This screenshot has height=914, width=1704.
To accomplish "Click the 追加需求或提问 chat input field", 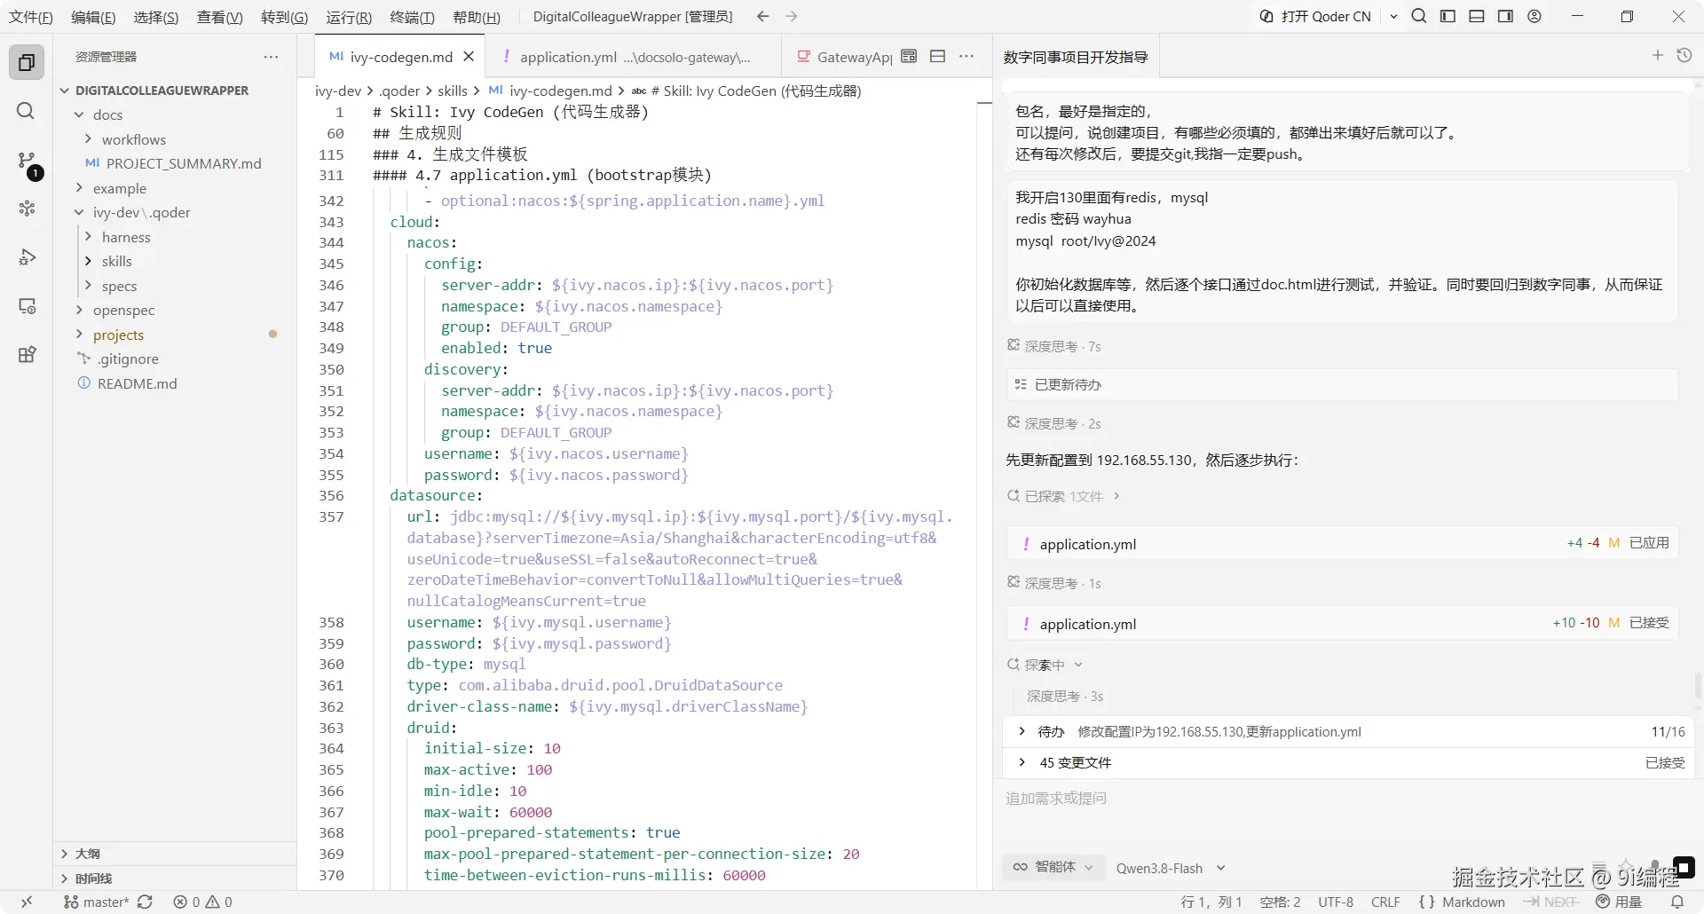I will pos(1347,799).
